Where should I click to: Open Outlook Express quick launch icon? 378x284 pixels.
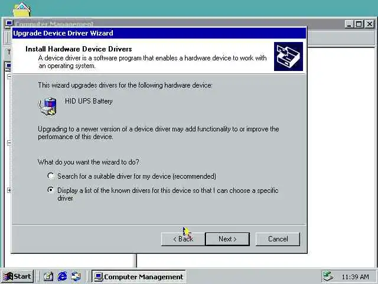[x=76, y=276]
